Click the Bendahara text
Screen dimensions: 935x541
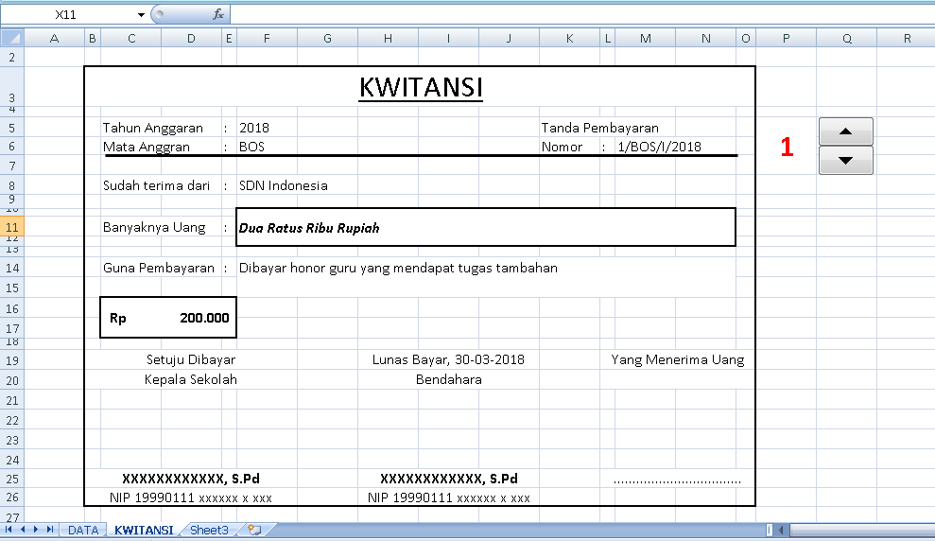pyautogui.click(x=448, y=379)
